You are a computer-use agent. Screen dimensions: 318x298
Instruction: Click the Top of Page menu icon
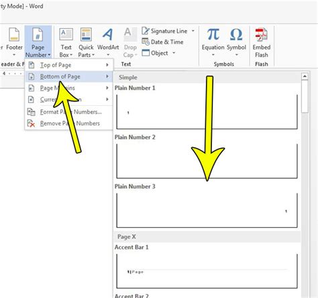click(32, 65)
